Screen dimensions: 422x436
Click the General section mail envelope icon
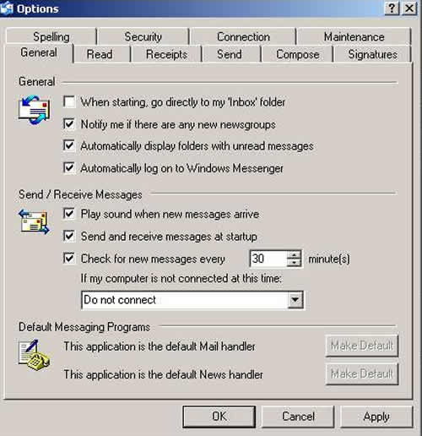click(34, 110)
